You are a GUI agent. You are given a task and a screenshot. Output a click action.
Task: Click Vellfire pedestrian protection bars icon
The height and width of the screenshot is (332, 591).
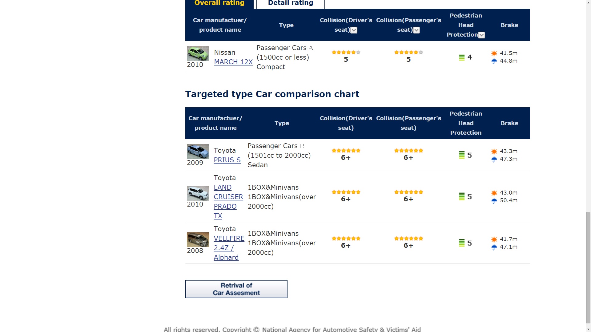[x=462, y=243]
